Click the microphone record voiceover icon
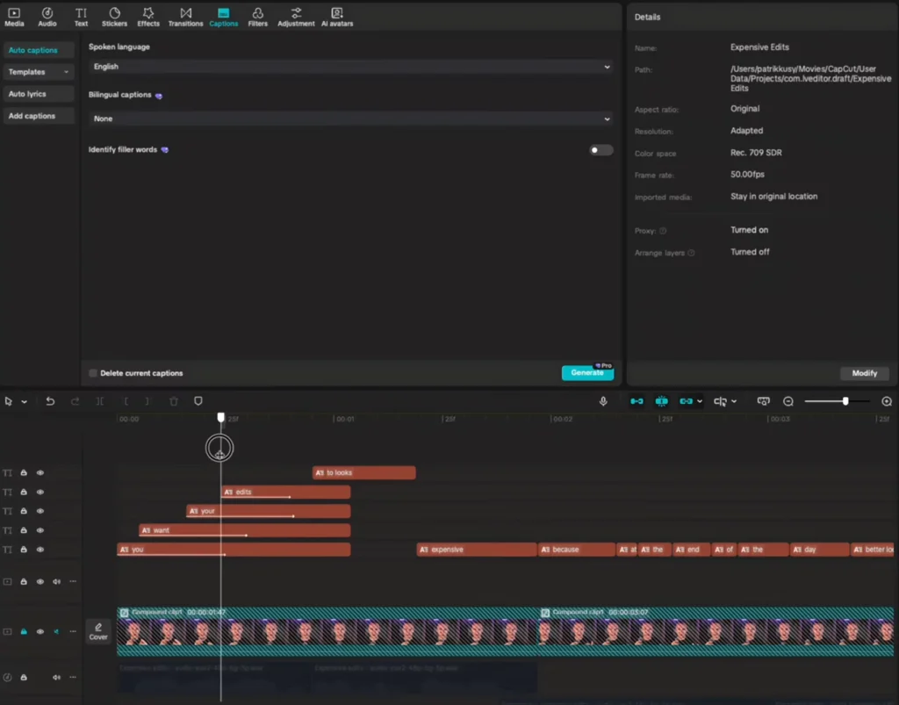The image size is (899, 705). click(603, 401)
